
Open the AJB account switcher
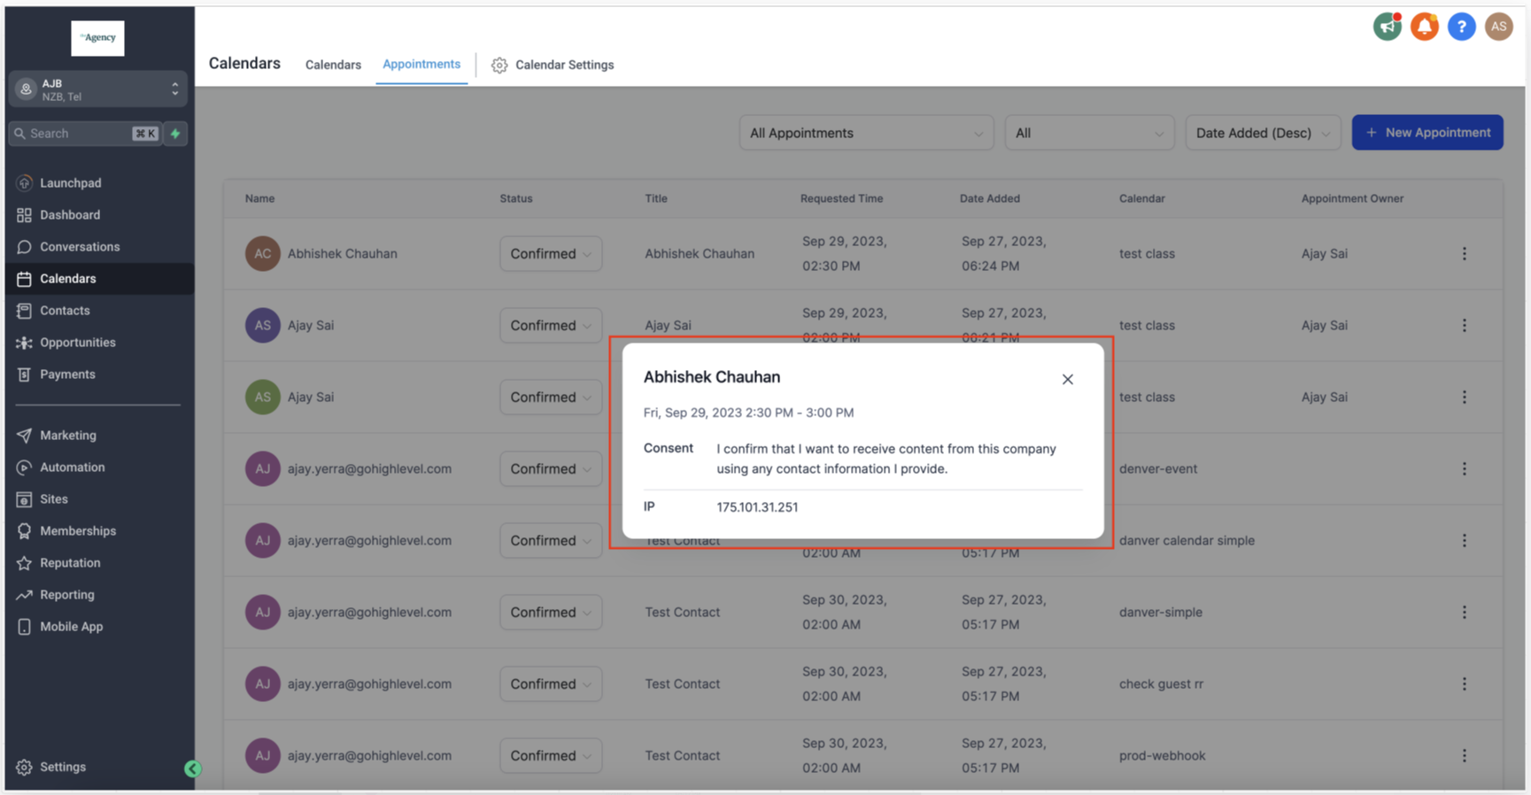97,89
